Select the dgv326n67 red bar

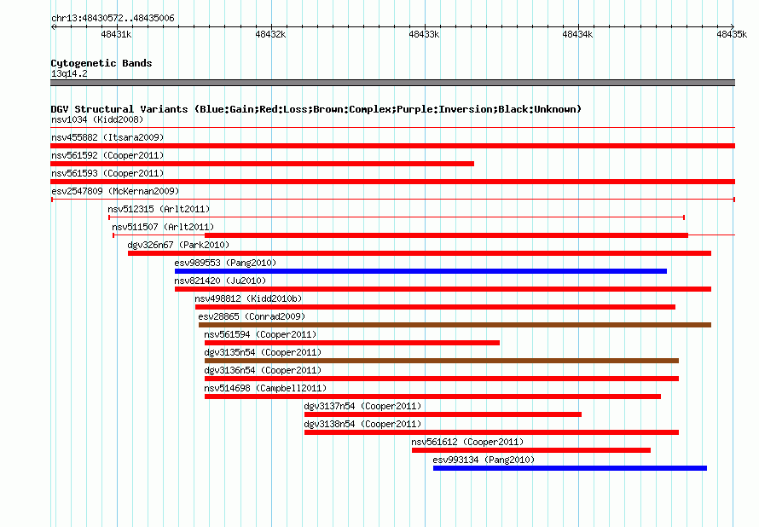(x=420, y=253)
